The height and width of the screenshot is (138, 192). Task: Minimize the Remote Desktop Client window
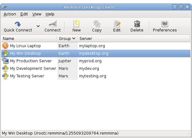tap(174, 7)
